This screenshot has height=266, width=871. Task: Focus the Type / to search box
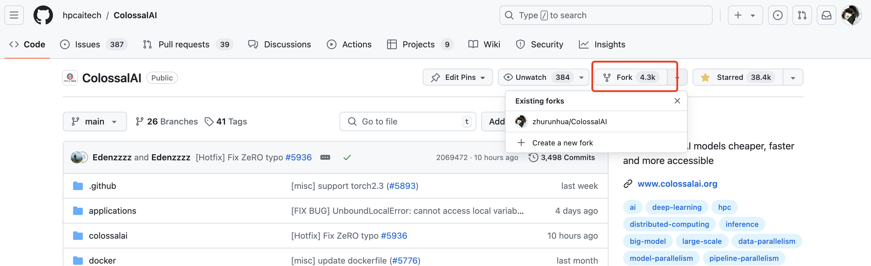coord(605,15)
